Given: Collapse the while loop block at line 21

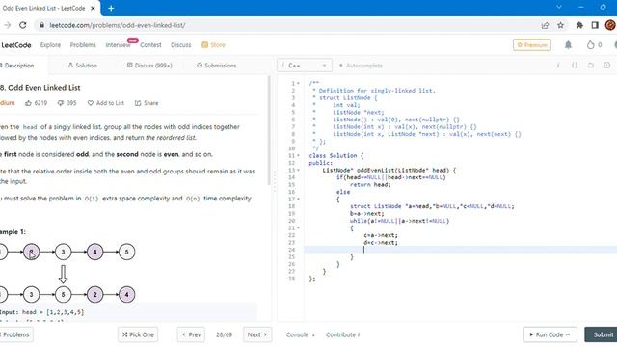Looking at the screenshot, I should (298, 228).
